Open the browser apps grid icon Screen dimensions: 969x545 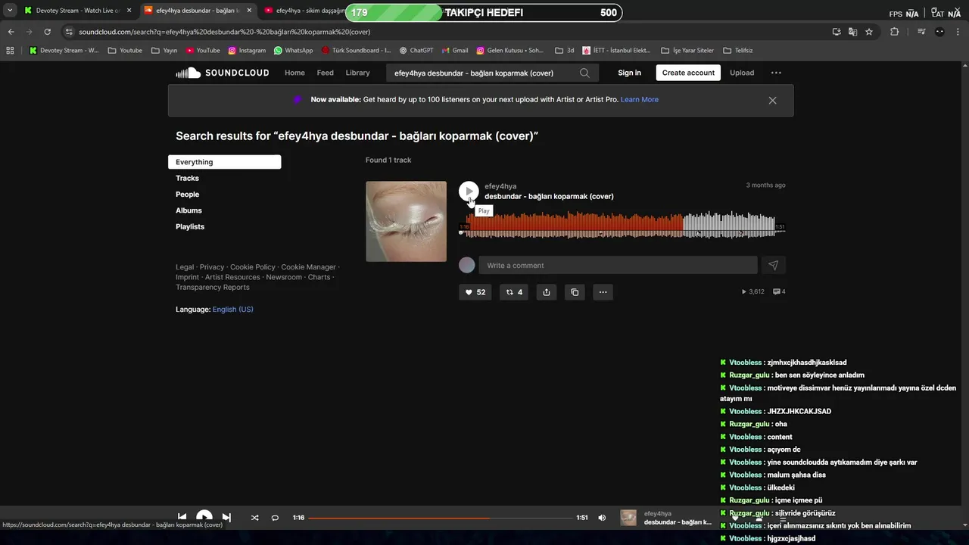coord(10,51)
